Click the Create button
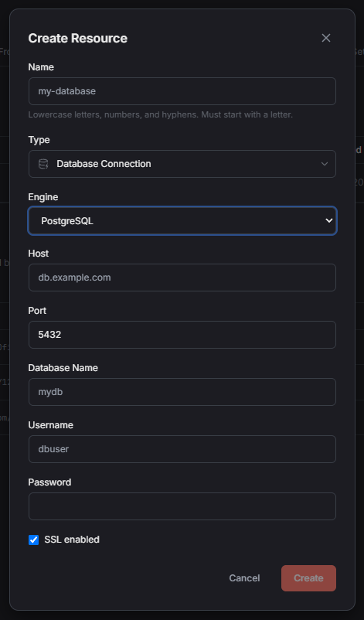 tap(308, 578)
